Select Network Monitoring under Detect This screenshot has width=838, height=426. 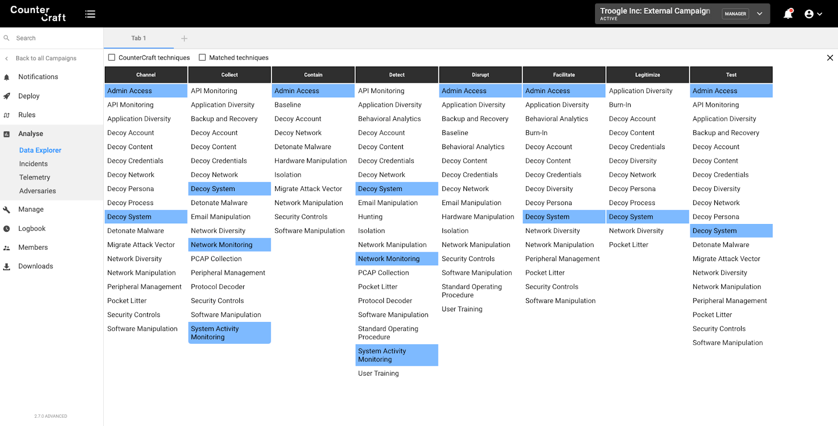397,259
